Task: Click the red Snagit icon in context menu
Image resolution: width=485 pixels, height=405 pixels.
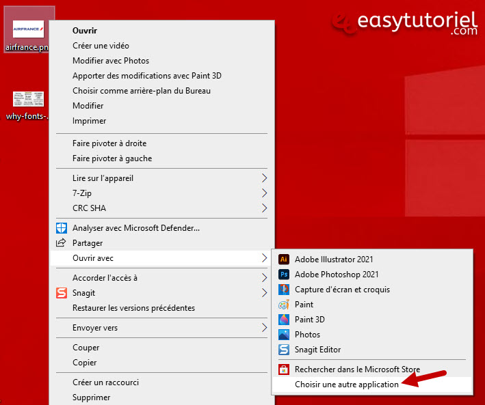Action: point(62,293)
